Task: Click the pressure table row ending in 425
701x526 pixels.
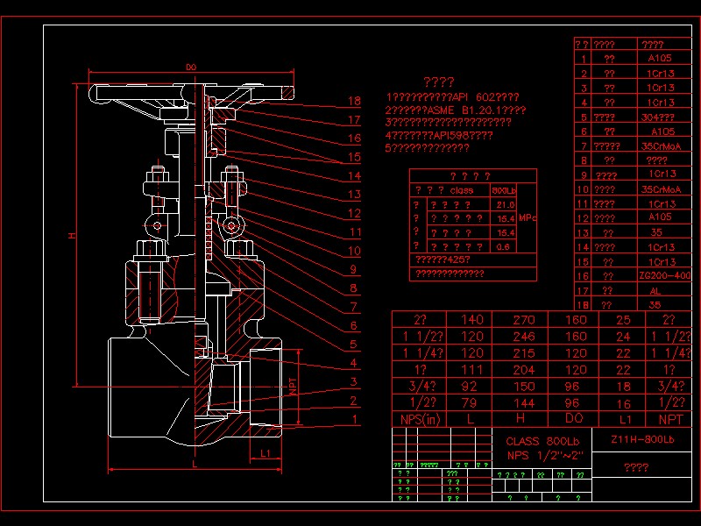Action: pos(443,259)
